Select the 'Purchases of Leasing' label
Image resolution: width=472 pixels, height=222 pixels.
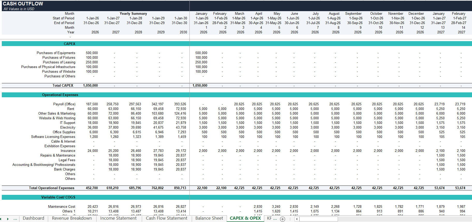click(x=59, y=62)
